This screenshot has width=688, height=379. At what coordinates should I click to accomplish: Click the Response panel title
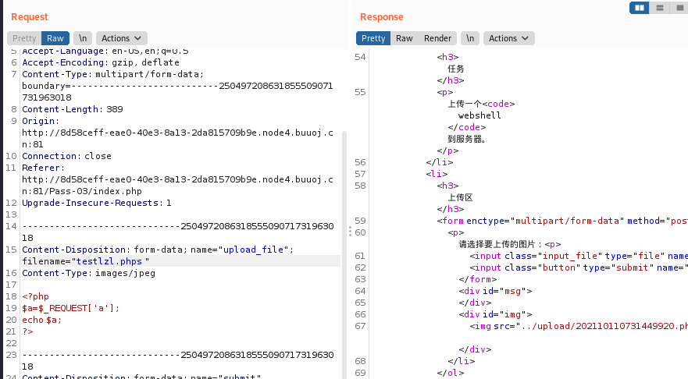[x=382, y=16]
